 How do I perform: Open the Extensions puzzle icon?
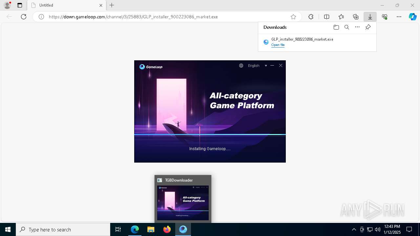pos(311,17)
